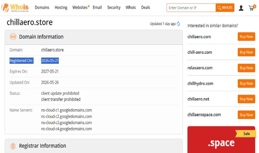Click the Whois logo in the header
259x153 pixels.
point(15,8)
